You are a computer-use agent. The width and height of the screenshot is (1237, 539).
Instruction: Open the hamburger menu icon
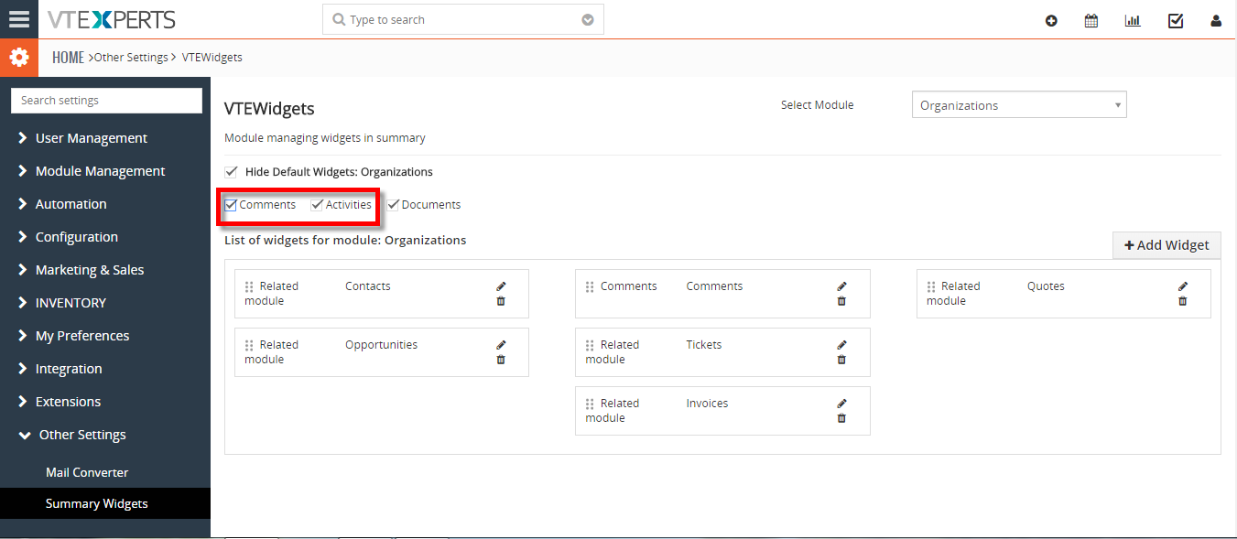click(18, 19)
